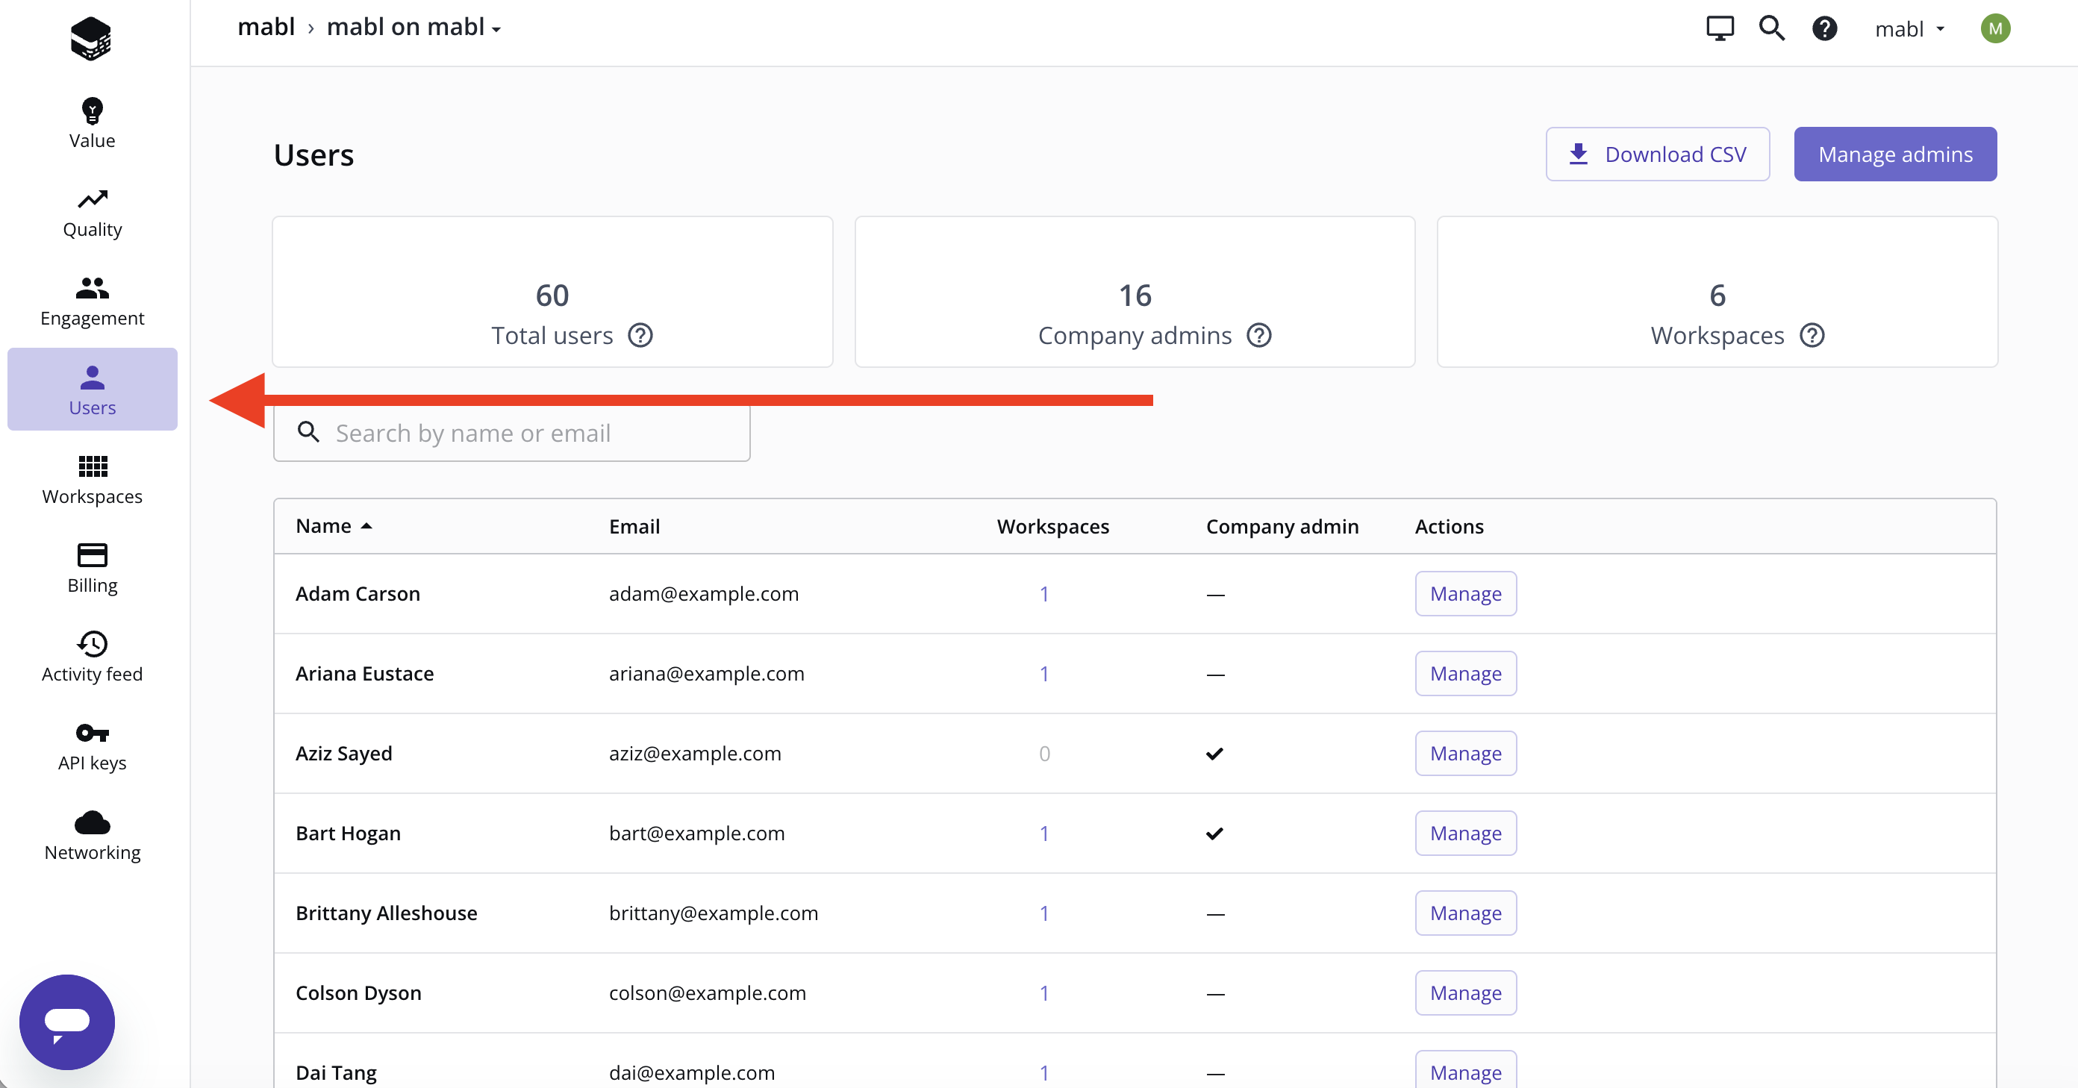Viewport: 2078px width, 1088px height.
Task: Click the mabl logo icon in sidebar
Action: (x=90, y=38)
